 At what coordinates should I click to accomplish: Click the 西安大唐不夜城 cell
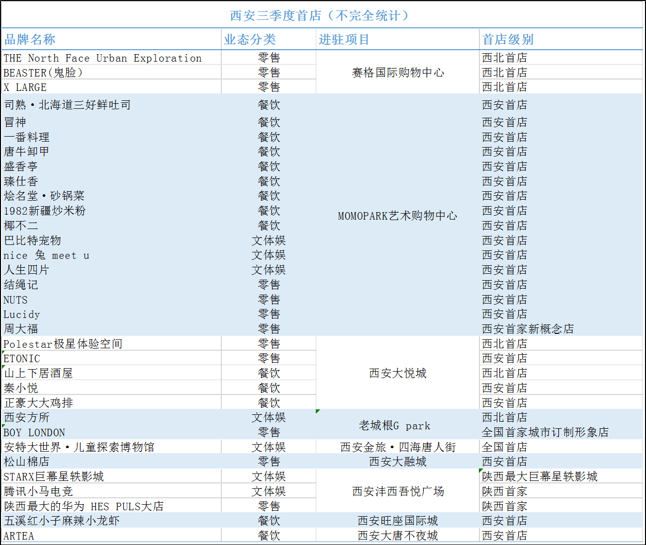[x=398, y=536]
